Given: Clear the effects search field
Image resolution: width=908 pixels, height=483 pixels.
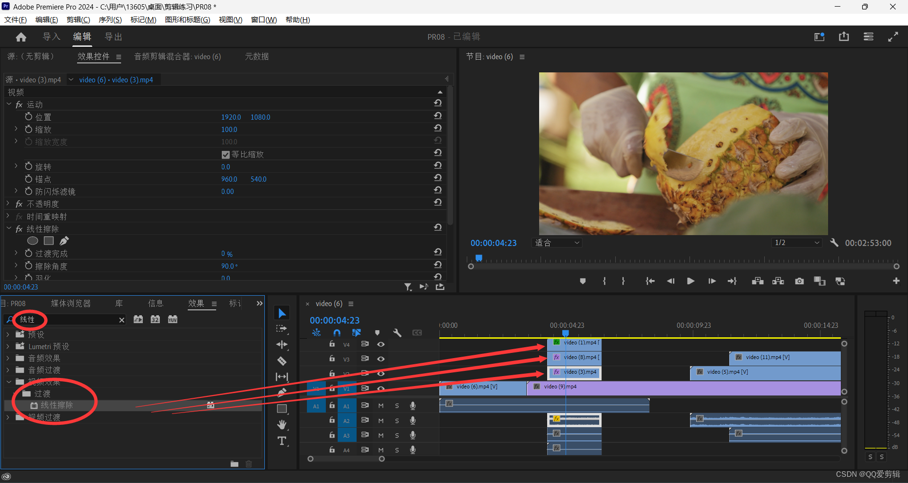Looking at the screenshot, I should [122, 320].
